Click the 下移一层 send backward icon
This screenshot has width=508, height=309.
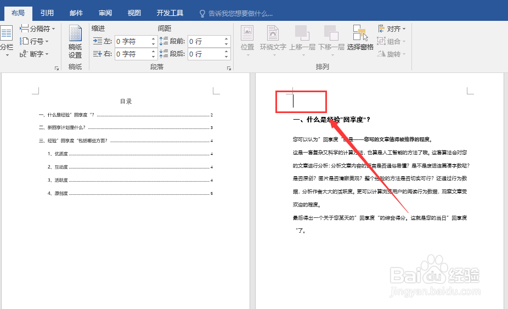coord(331,33)
